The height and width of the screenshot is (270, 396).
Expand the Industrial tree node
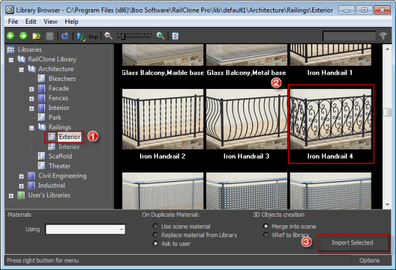pyautogui.click(x=22, y=186)
